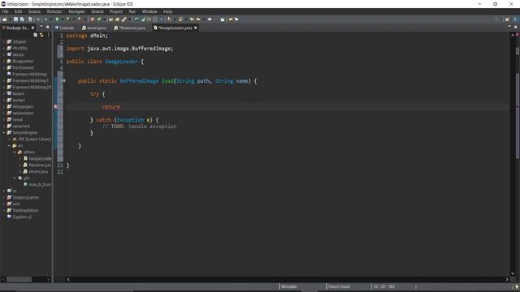Expand the JRE System Library node
This screenshot has width=520, height=292.
(x=9, y=139)
